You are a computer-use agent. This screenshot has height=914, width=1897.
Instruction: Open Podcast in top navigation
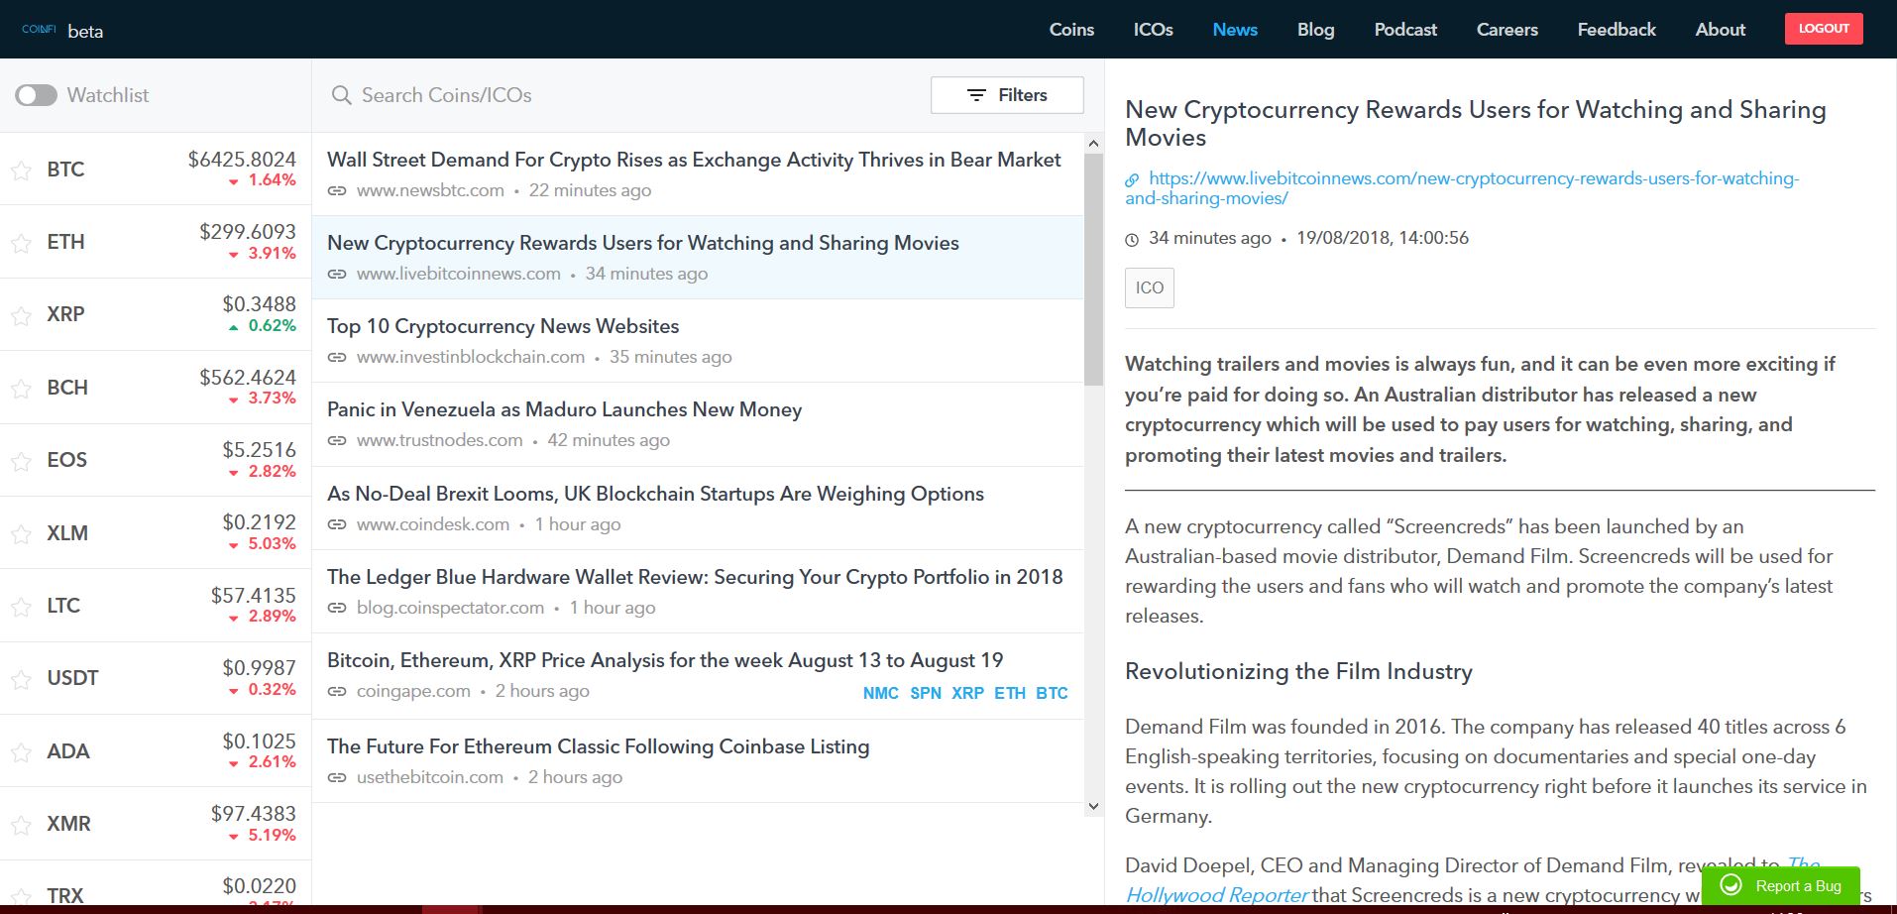coord(1405,30)
